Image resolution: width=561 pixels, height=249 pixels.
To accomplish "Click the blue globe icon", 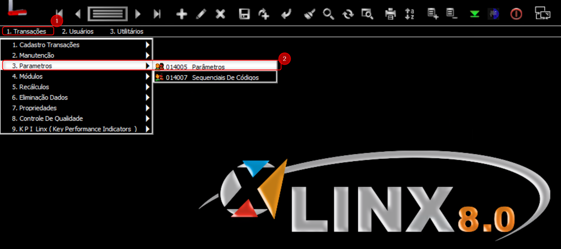I will [494, 14].
